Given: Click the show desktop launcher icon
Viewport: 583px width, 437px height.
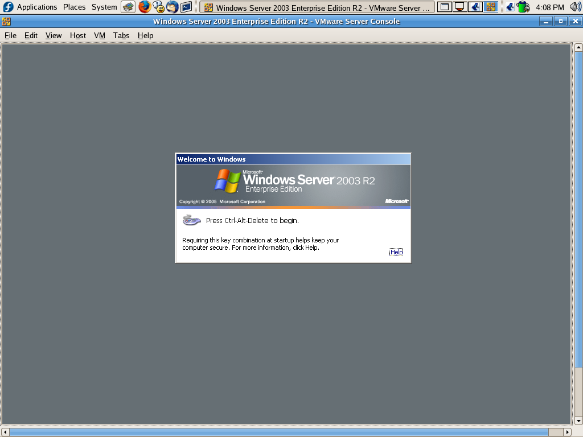Looking at the screenshot, I should (x=128, y=7).
